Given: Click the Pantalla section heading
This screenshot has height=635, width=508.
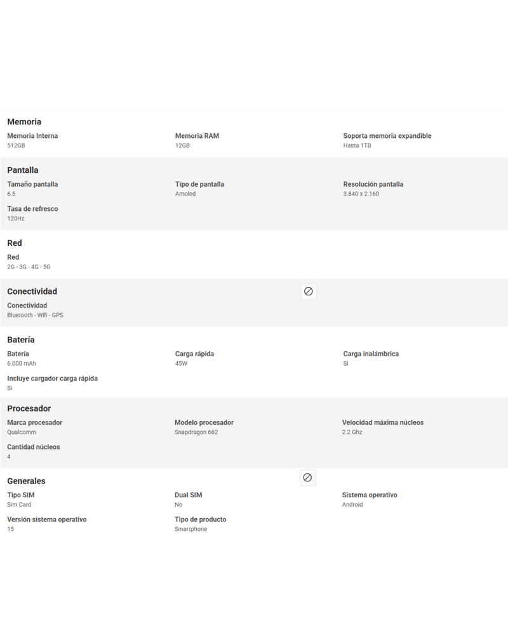Looking at the screenshot, I should point(23,170).
